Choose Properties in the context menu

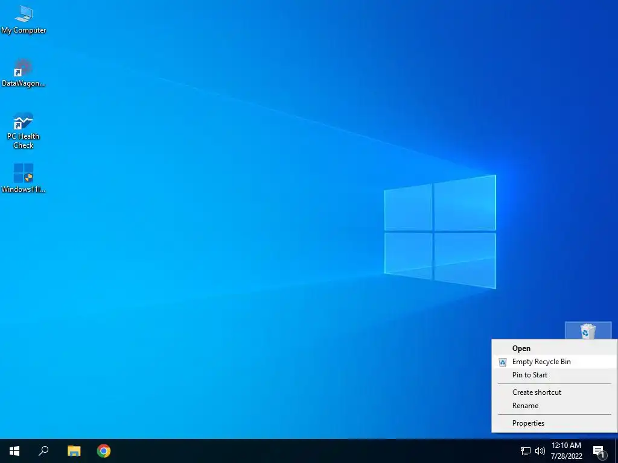[x=555, y=423]
